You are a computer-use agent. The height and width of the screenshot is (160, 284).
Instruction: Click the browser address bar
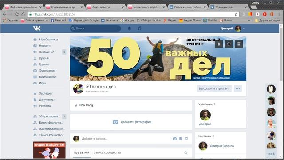click(x=133, y=14)
